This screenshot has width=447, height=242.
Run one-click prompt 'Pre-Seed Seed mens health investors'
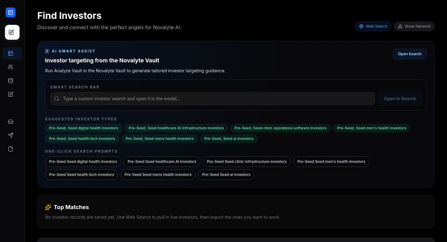[158, 175]
